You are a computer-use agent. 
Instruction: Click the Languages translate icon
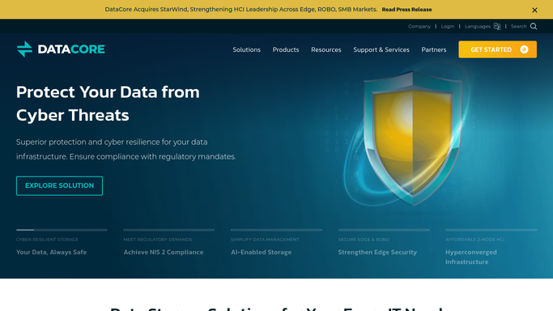(x=497, y=27)
